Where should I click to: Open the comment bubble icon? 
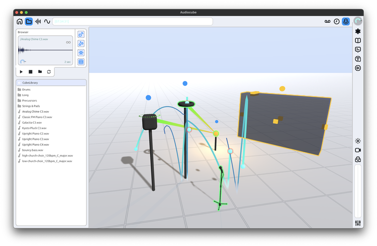[x=358, y=50]
